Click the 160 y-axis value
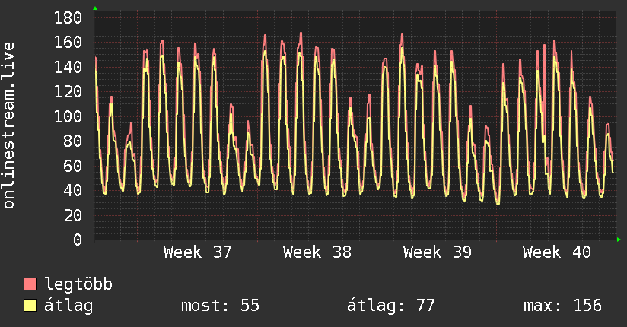The image size is (627, 327). coord(68,43)
